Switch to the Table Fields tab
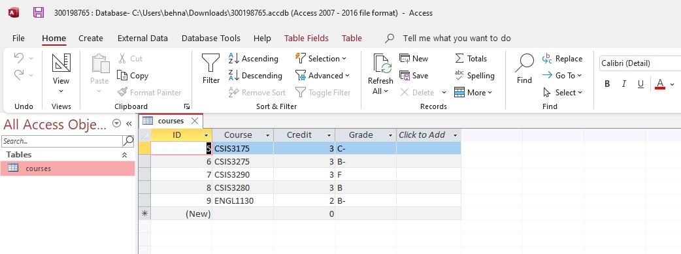Screen dimensions: 681x254 (307, 39)
